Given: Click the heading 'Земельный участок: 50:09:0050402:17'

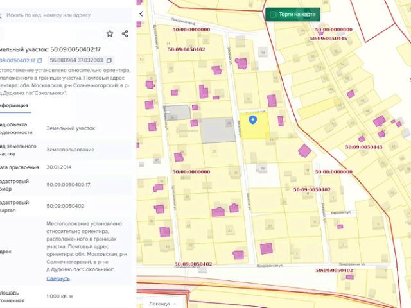Looking at the screenshot, I should tap(50, 49).
